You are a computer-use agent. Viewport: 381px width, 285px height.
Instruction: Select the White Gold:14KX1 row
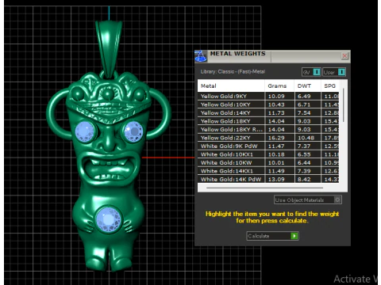click(x=268, y=171)
